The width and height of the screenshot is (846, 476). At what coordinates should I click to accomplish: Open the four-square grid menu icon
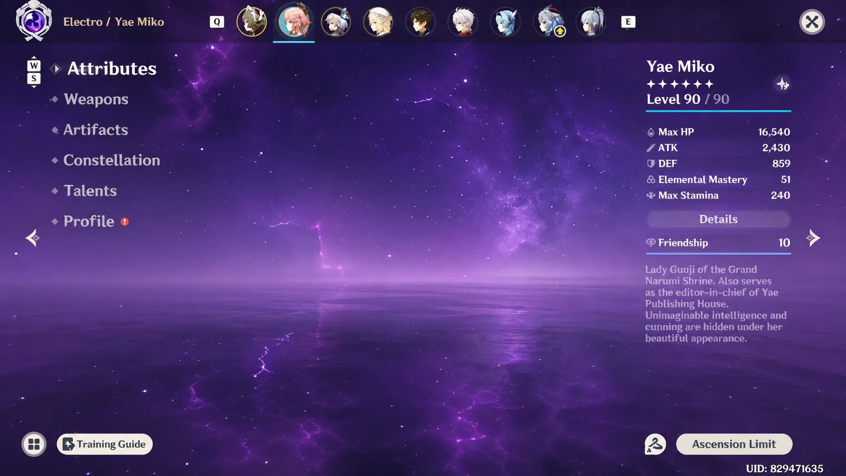point(34,444)
